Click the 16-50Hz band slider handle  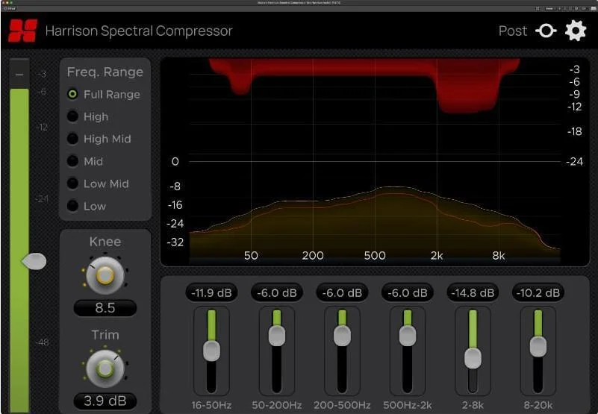point(211,351)
